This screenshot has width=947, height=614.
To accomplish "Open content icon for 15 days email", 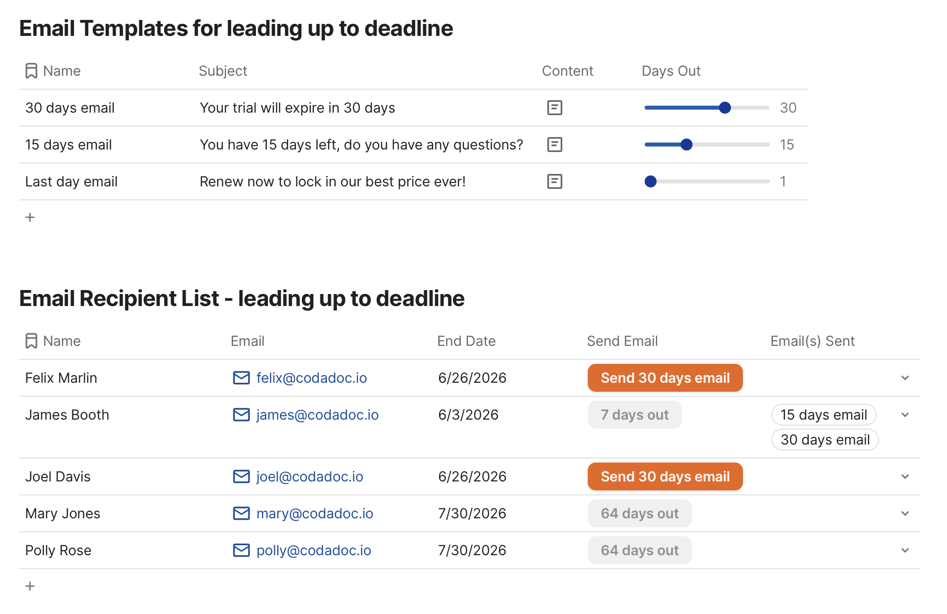I will click(554, 145).
